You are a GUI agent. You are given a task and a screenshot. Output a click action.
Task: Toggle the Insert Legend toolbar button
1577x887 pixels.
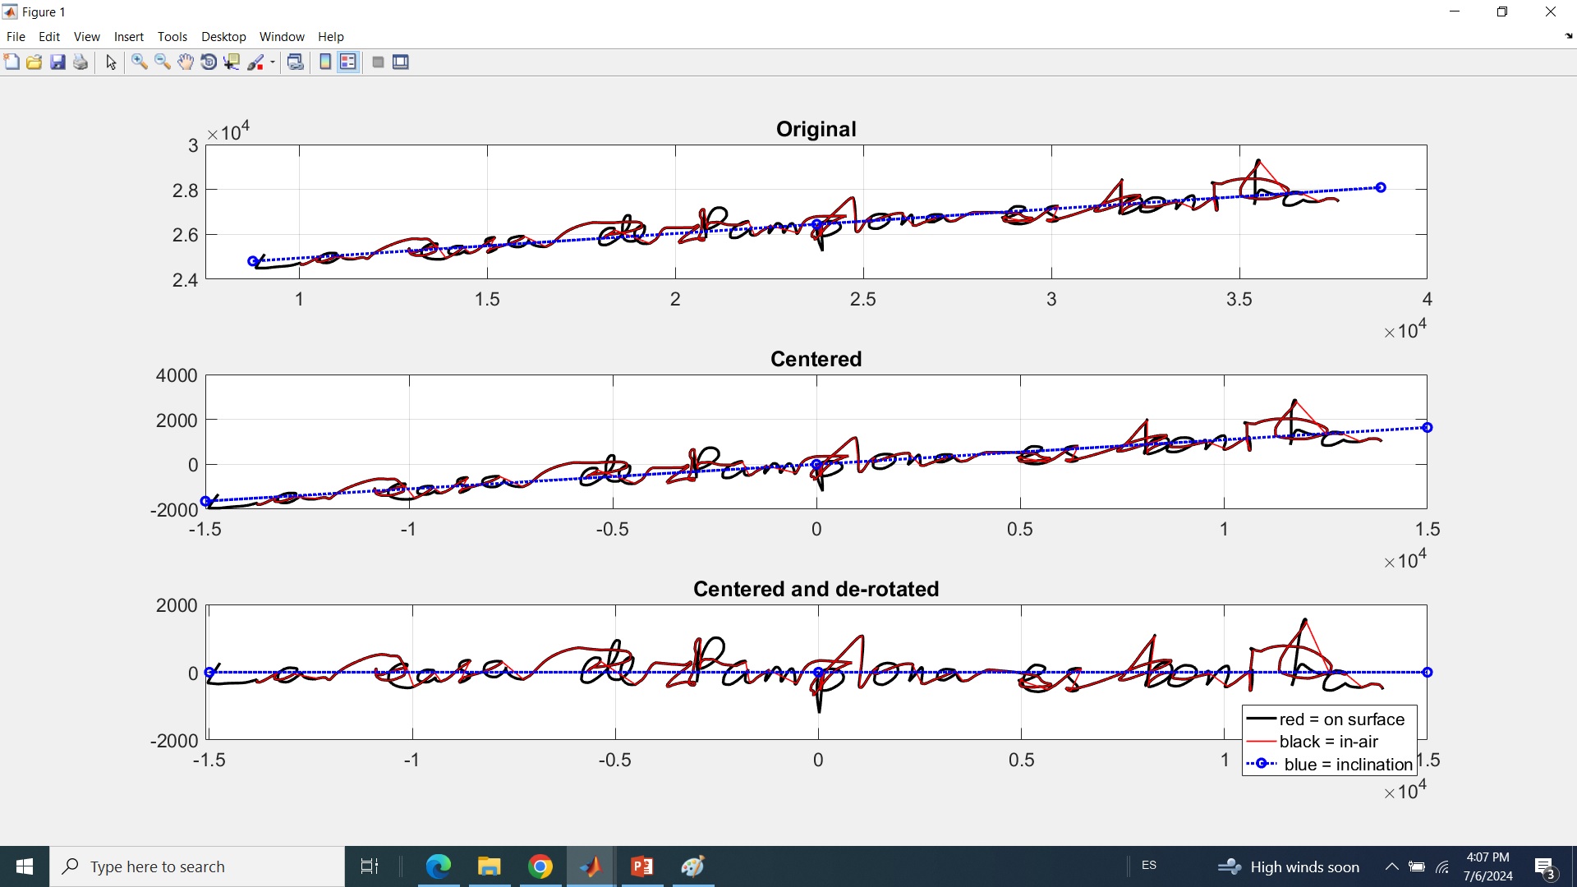coord(348,62)
